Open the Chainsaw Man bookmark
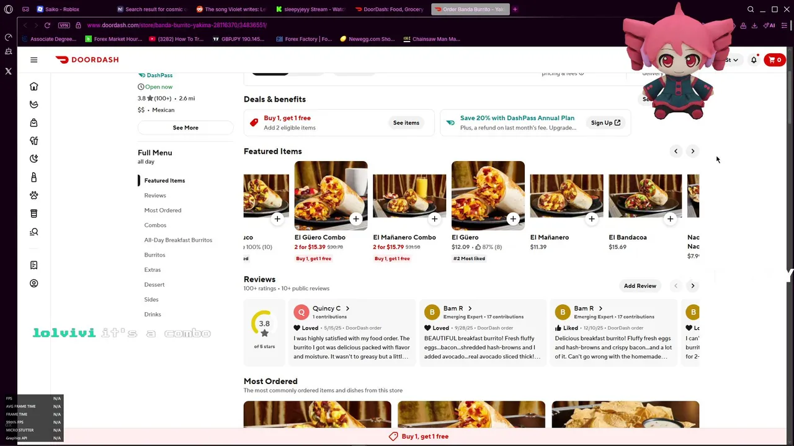The image size is (794, 446). coord(432,39)
